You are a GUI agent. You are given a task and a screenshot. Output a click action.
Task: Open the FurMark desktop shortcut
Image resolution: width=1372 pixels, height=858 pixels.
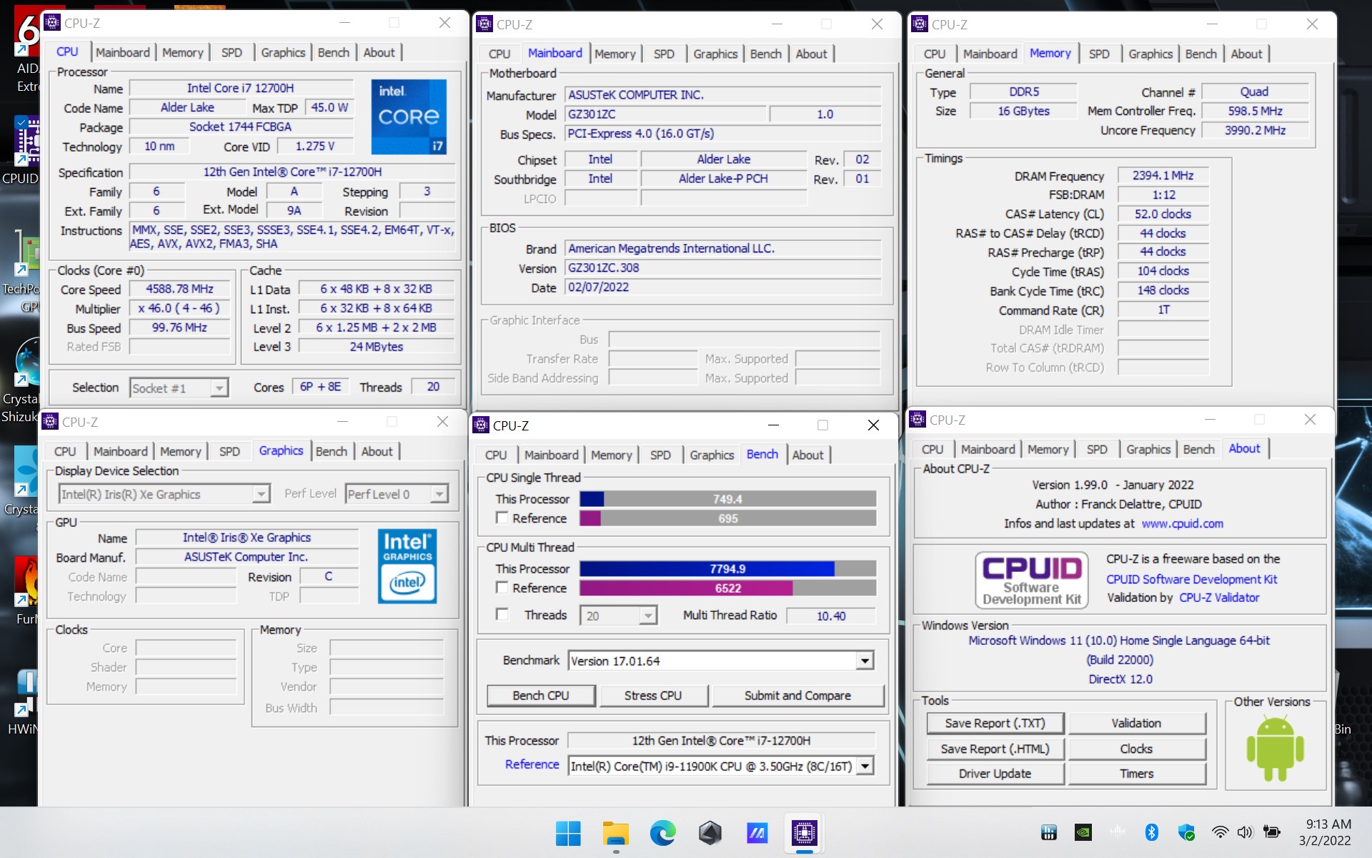[x=26, y=590]
